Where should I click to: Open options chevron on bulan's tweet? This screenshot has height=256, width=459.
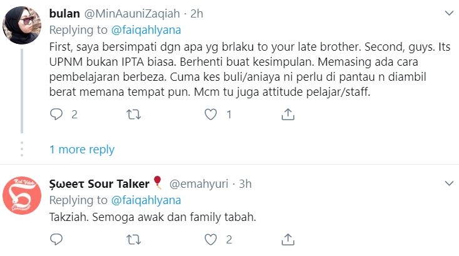(x=449, y=13)
